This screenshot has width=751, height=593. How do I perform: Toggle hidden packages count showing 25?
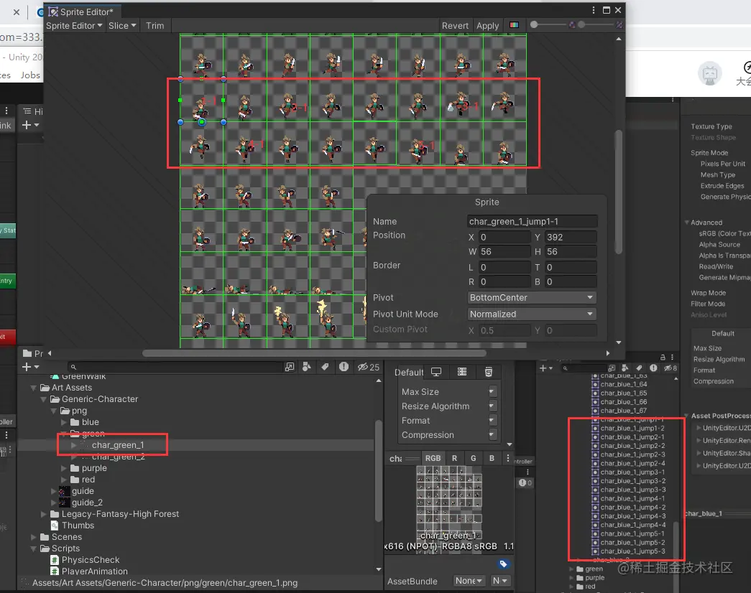(369, 367)
